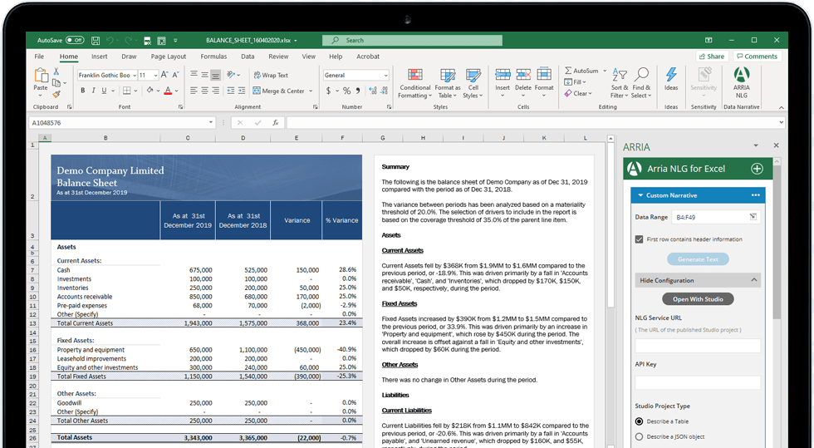The image size is (814, 448).
Task: Click the Format Painter brush icon
Action: [56, 95]
